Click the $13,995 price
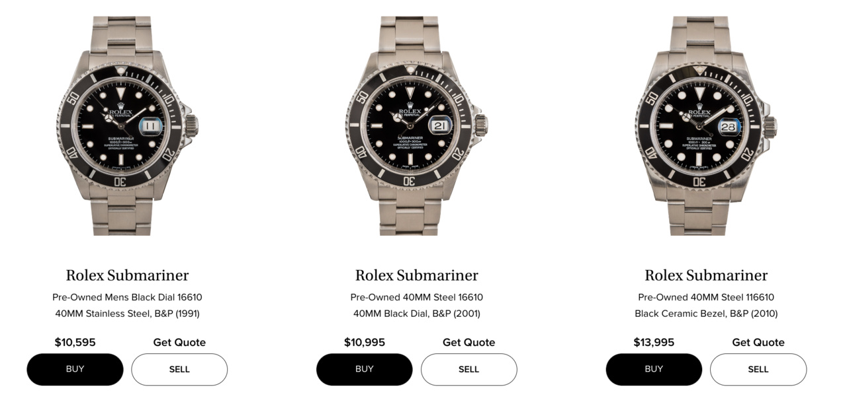The width and height of the screenshot is (847, 412). point(654,342)
